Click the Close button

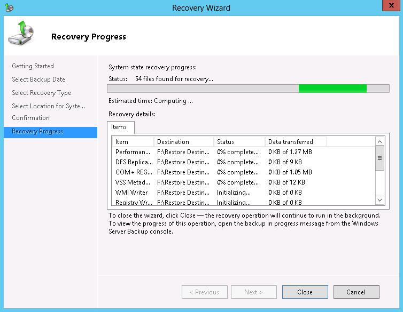pos(305,292)
